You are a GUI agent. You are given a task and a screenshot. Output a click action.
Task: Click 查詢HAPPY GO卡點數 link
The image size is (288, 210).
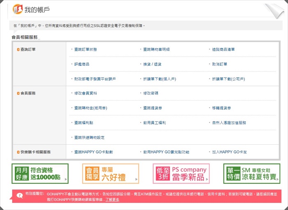93,152
